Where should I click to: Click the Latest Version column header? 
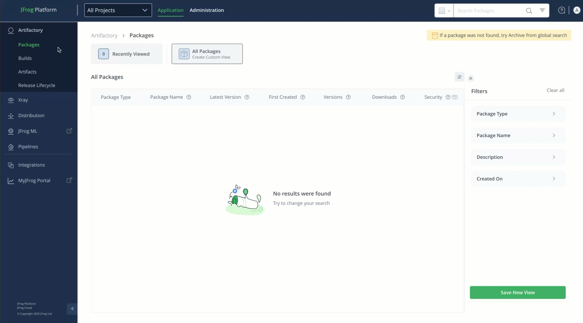tap(225, 97)
